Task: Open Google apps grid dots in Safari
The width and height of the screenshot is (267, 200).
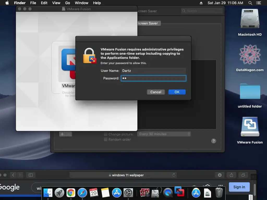Action: click(x=221, y=185)
